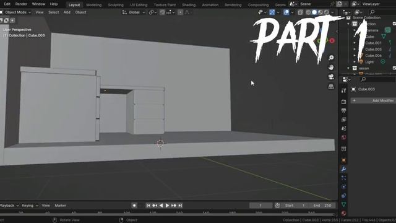
Task: Open the overlays options dropdown arrow
Action: tap(292, 12)
